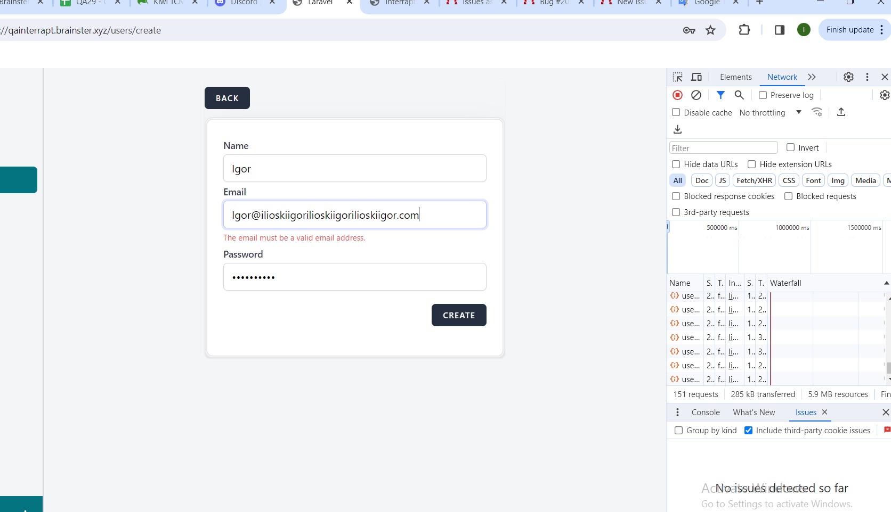Open the browser extensions puzzle icon
This screenshot has width=891, height=512.
tap(744, 30)
